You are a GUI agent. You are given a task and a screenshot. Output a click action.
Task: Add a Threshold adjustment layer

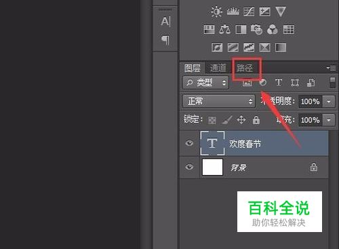[249, 47]
